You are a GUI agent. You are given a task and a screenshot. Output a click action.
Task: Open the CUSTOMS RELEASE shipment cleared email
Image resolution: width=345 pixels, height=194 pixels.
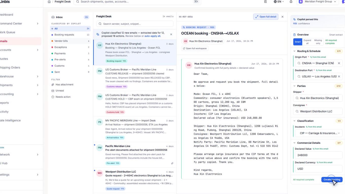click(x=135, y=78)
